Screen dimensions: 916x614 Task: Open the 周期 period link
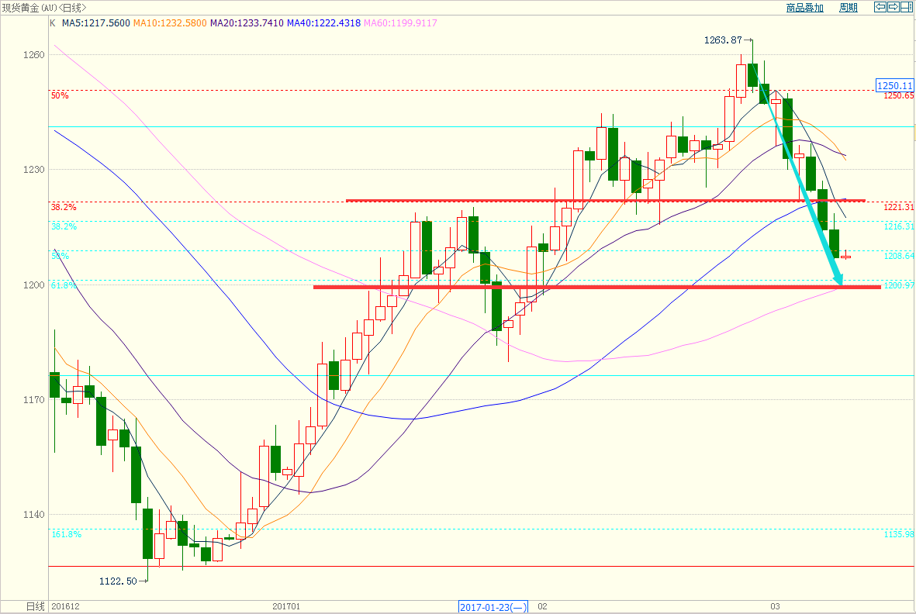pos(849,8)
